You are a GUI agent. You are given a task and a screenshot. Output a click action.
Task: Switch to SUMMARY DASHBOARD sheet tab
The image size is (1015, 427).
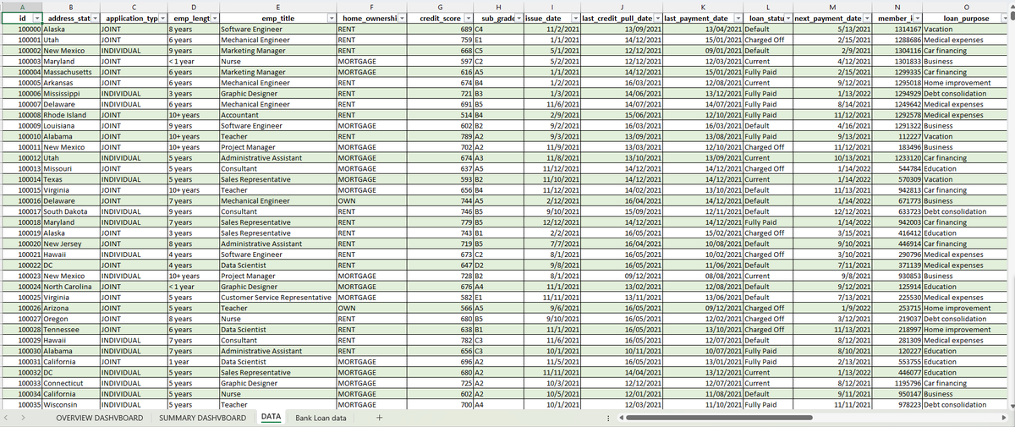(x=202, y=418)
